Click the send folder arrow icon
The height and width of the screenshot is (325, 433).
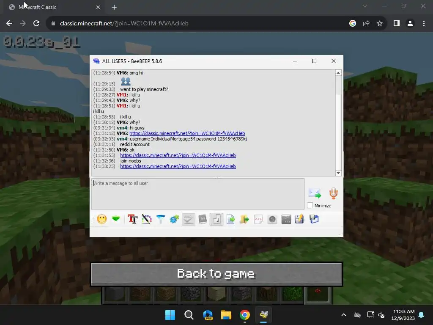pyautogui.click(x=244, y=220)
